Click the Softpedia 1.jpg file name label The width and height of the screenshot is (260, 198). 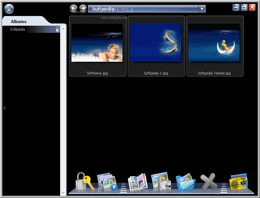coord(156,73)
